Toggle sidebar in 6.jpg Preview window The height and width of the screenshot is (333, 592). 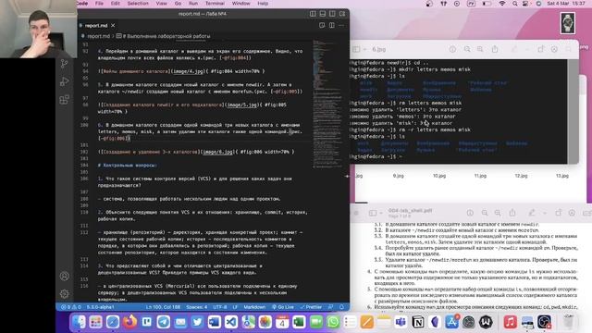tap(356, 49)
